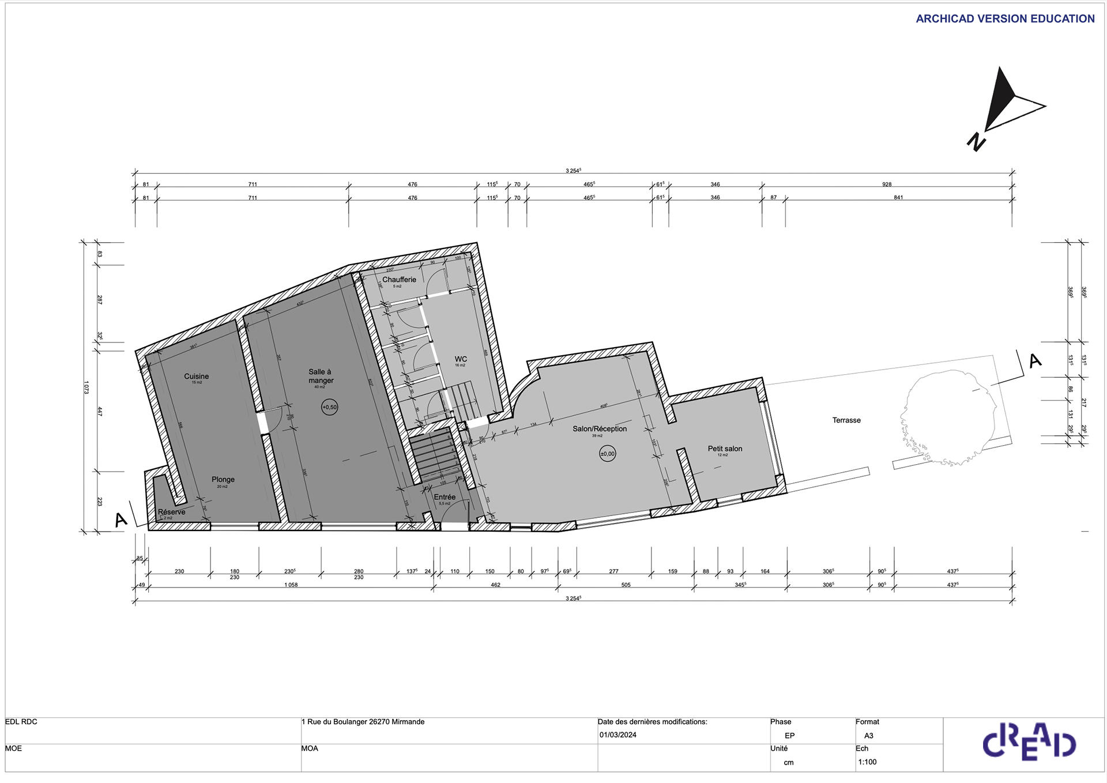Click the +0,50 level marker circle

coord(330,407)
